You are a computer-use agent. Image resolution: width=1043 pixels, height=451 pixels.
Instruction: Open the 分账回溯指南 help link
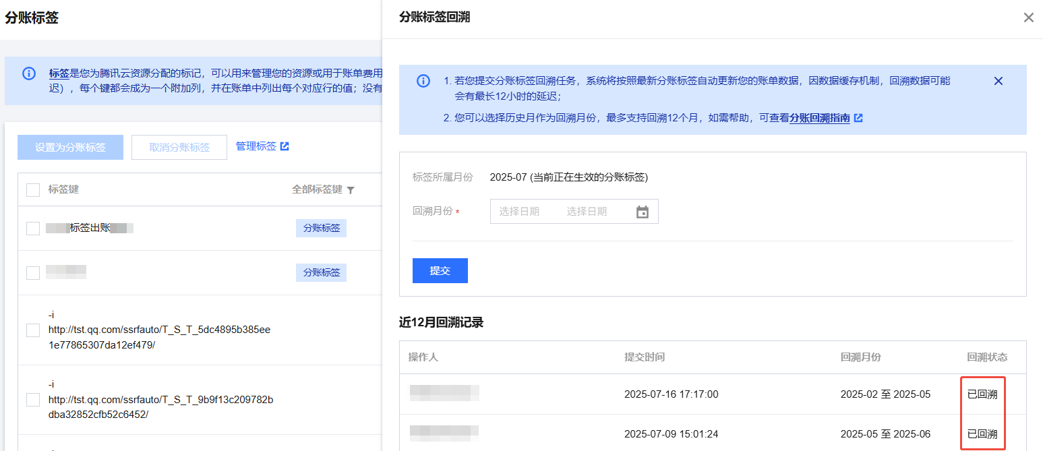pos(819,118)
